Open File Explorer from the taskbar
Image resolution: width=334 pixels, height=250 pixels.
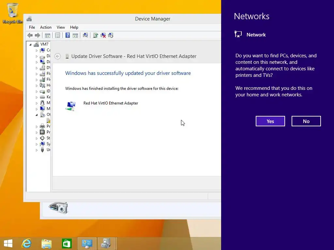[x=46, y=243]
